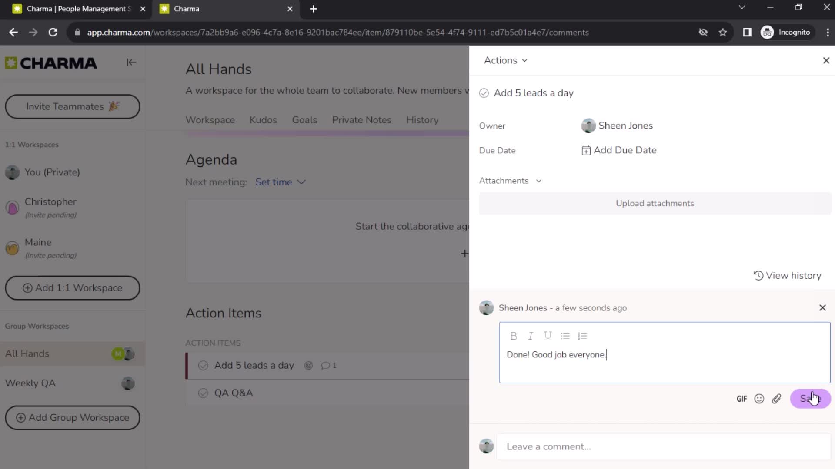Toggle the QA Q&A completion checkbox
This screenshot has width=835, height=469.
pyautogui.click(x=204, y=393)
